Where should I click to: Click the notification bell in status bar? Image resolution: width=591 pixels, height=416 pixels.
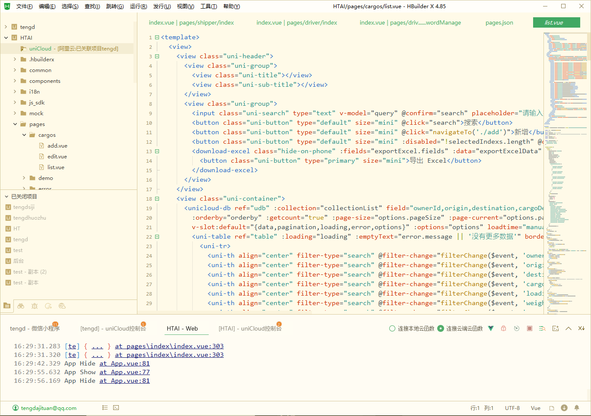click(x=576, y=408)
